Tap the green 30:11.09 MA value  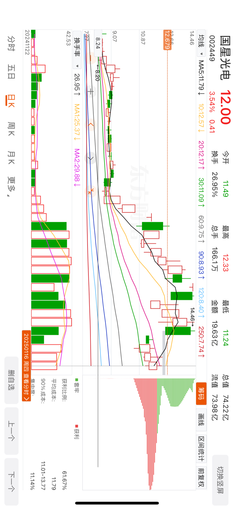tap(201, 192)
